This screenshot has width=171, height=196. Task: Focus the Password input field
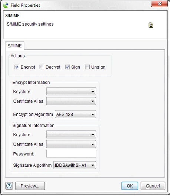(71, 154)
